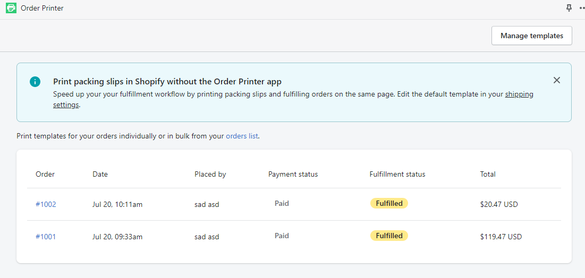Viewport: 585px width, 278px height.
Task: Click the Order Printer app icon
Action: click(11, 8)
